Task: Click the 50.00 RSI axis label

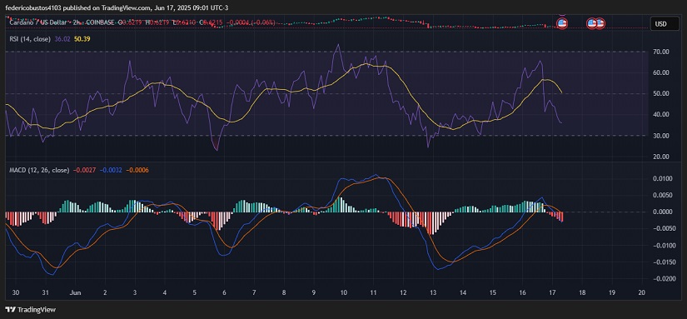Action: 660,94
